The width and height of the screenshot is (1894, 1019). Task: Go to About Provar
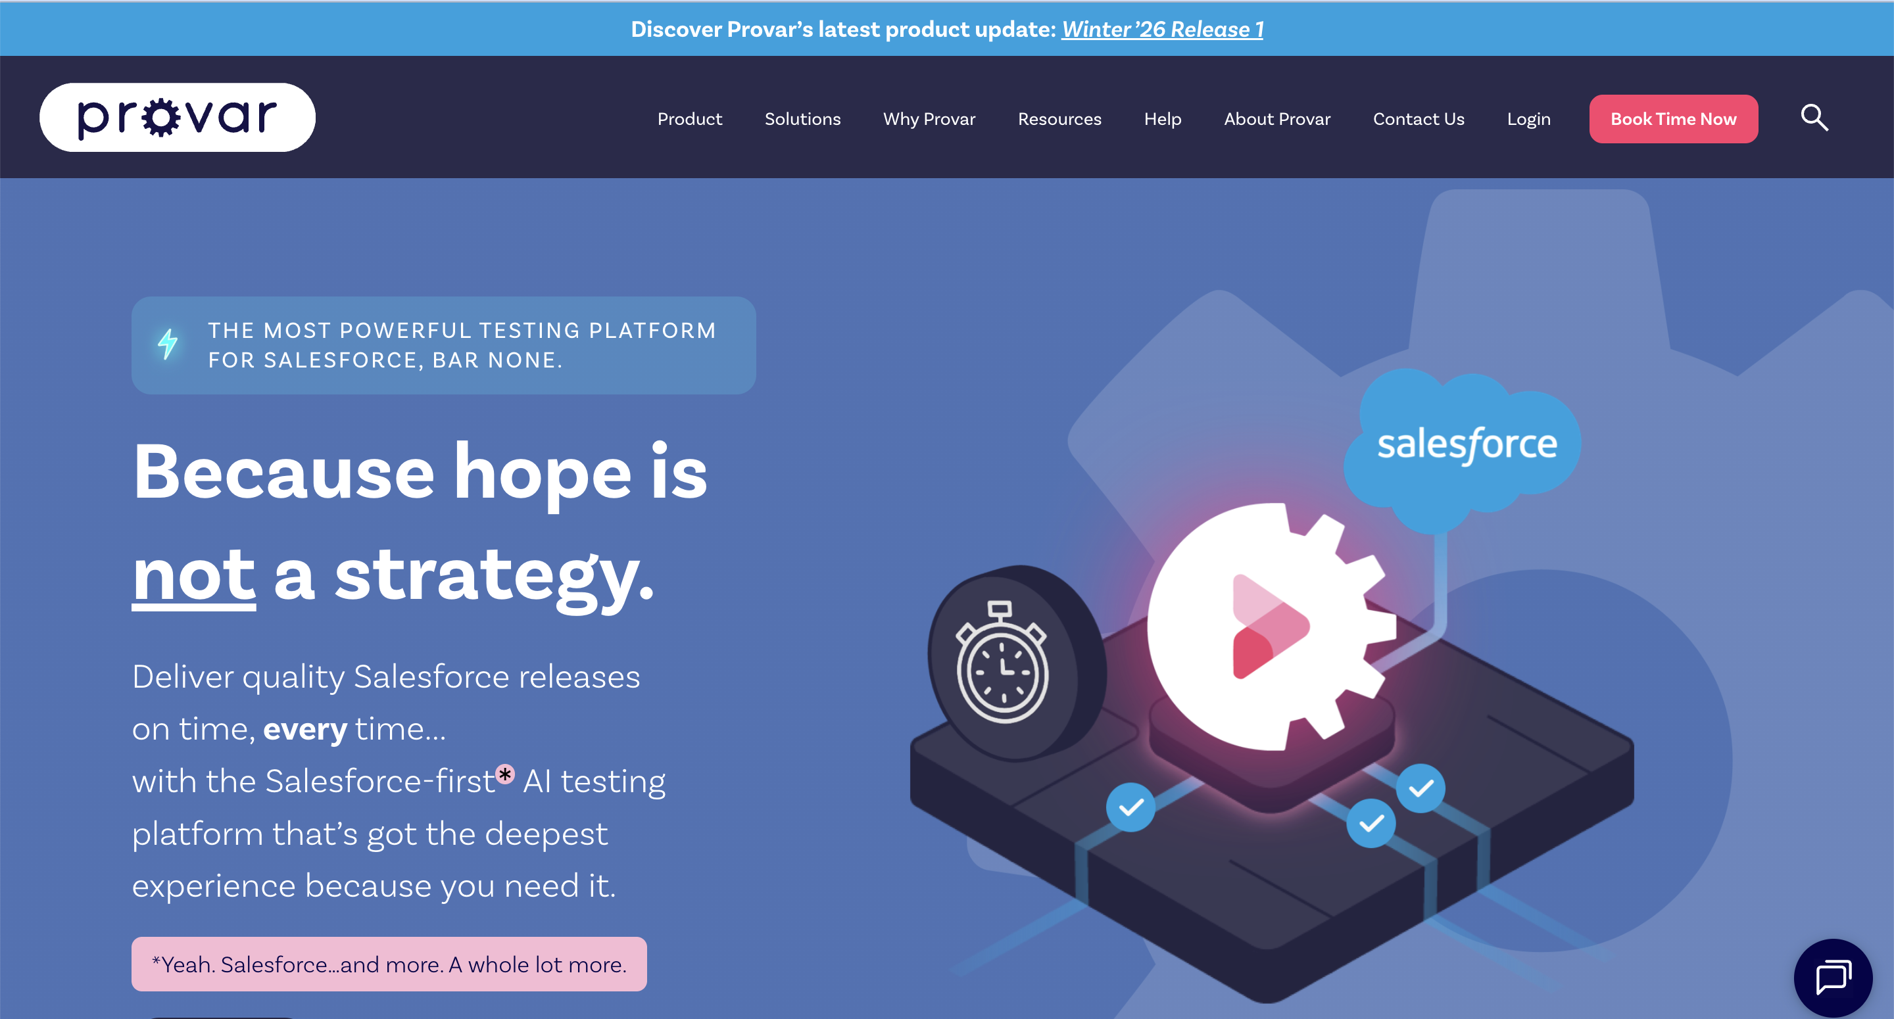tap(1276, 119)
